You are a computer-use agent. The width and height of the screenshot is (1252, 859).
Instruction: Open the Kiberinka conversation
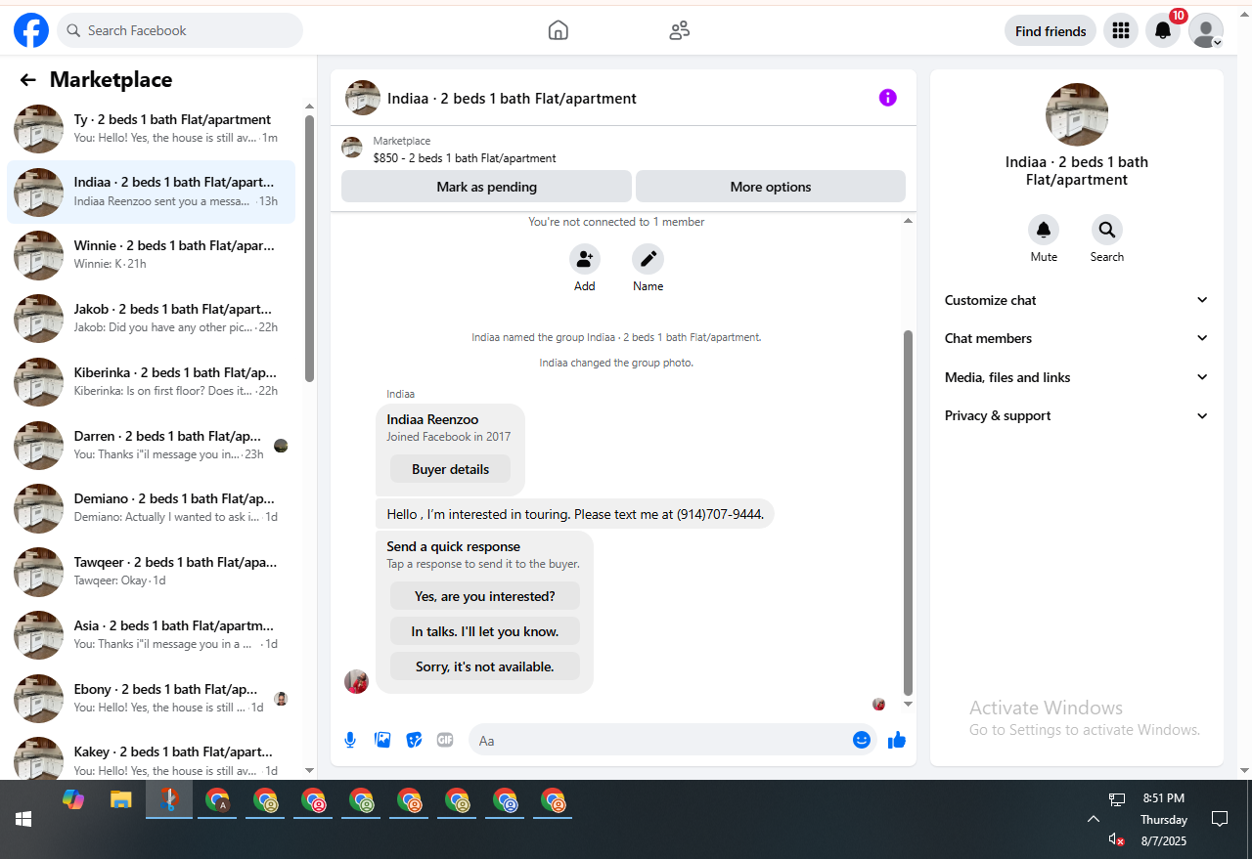coord(152,382)
